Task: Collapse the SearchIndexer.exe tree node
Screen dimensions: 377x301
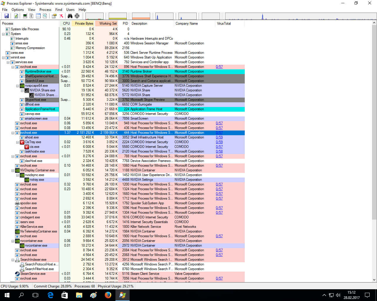Action: pyautogui.click(x=13, y=260)
